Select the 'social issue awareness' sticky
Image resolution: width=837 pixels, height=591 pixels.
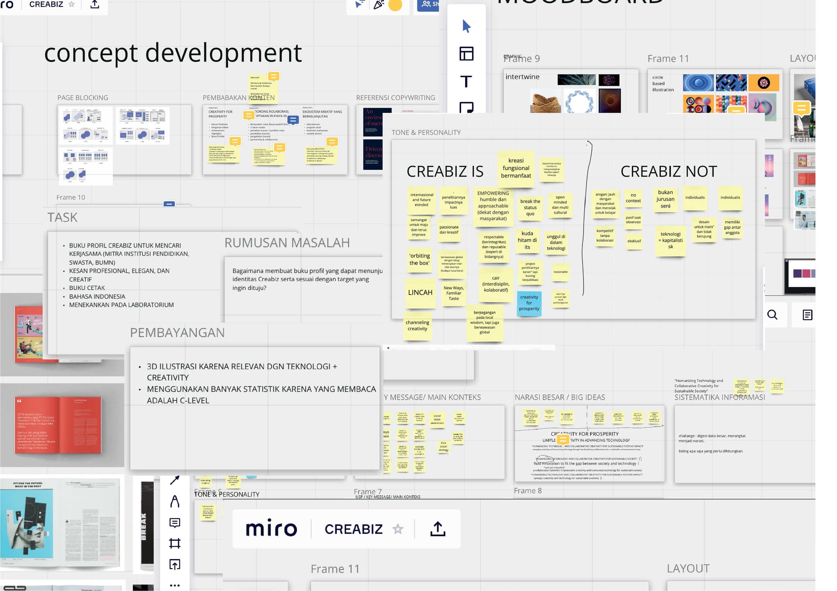pyautogui.click(x=437, y=420)
